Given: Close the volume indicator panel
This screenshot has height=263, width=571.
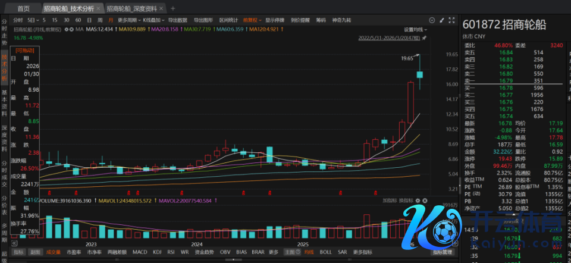Looking at the screenshot, I should coord(425,201).
